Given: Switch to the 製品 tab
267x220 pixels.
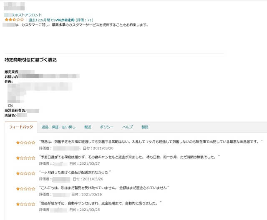Looking at the screenshot, I should [x=145, y=127].
